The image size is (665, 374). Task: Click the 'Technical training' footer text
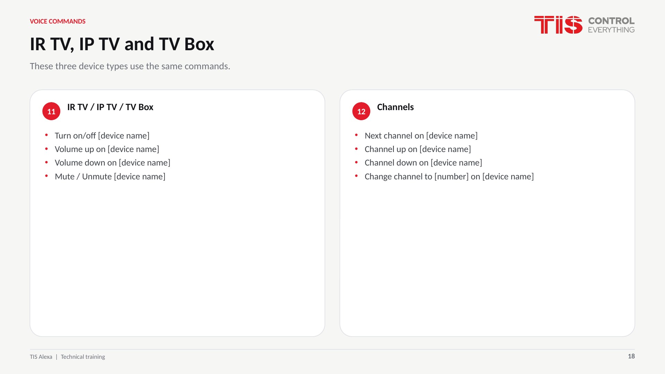tap(83, 357)
